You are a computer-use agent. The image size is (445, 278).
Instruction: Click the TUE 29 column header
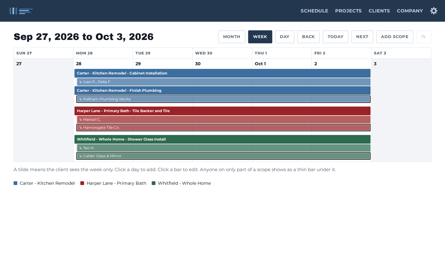click(163, 53)
